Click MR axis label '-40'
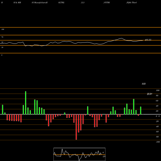 (x=157, y=127)
